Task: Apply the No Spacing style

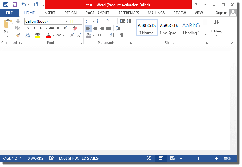Action: pyautogui.click(x=169, y=28)
